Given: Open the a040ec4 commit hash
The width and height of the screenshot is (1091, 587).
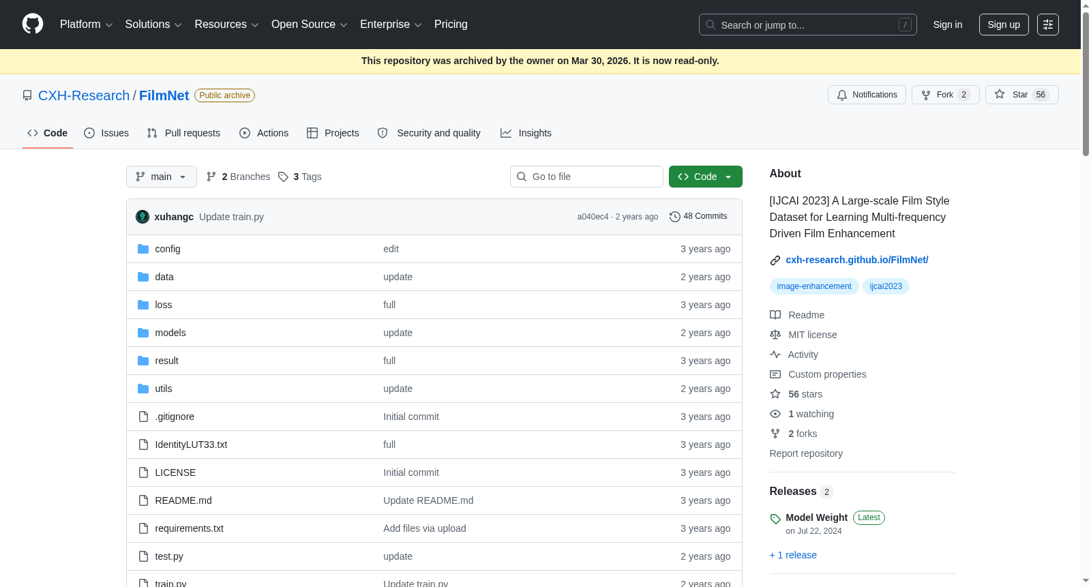Looking at the screenshot, I should [593, 217].
